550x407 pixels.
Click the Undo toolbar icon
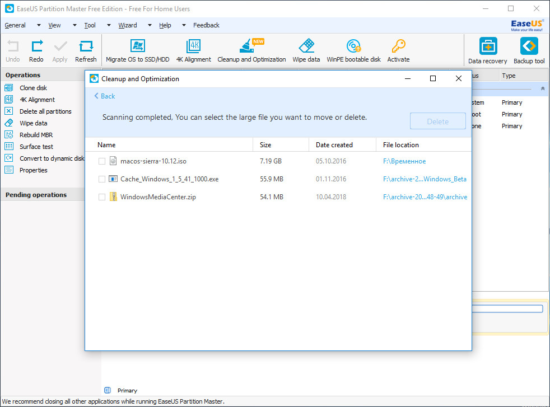[13, 46]
